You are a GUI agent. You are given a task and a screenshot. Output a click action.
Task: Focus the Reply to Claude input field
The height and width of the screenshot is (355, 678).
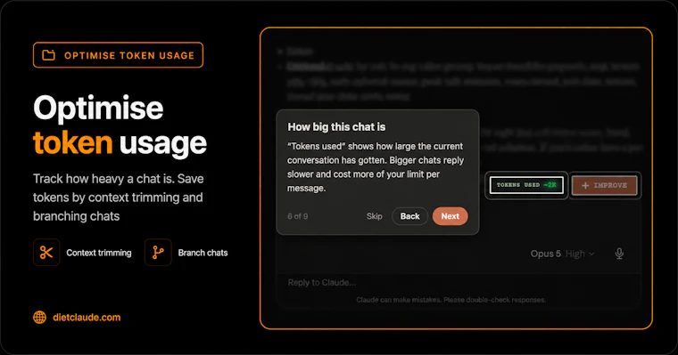click(x=459, y=283)
